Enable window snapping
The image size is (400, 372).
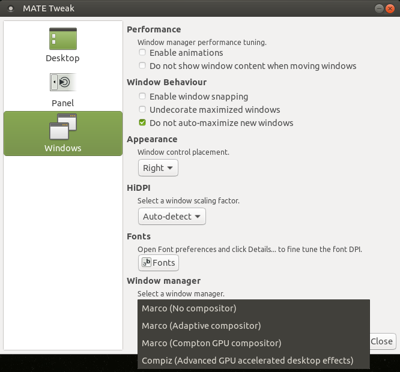click(x=142, y=97)
